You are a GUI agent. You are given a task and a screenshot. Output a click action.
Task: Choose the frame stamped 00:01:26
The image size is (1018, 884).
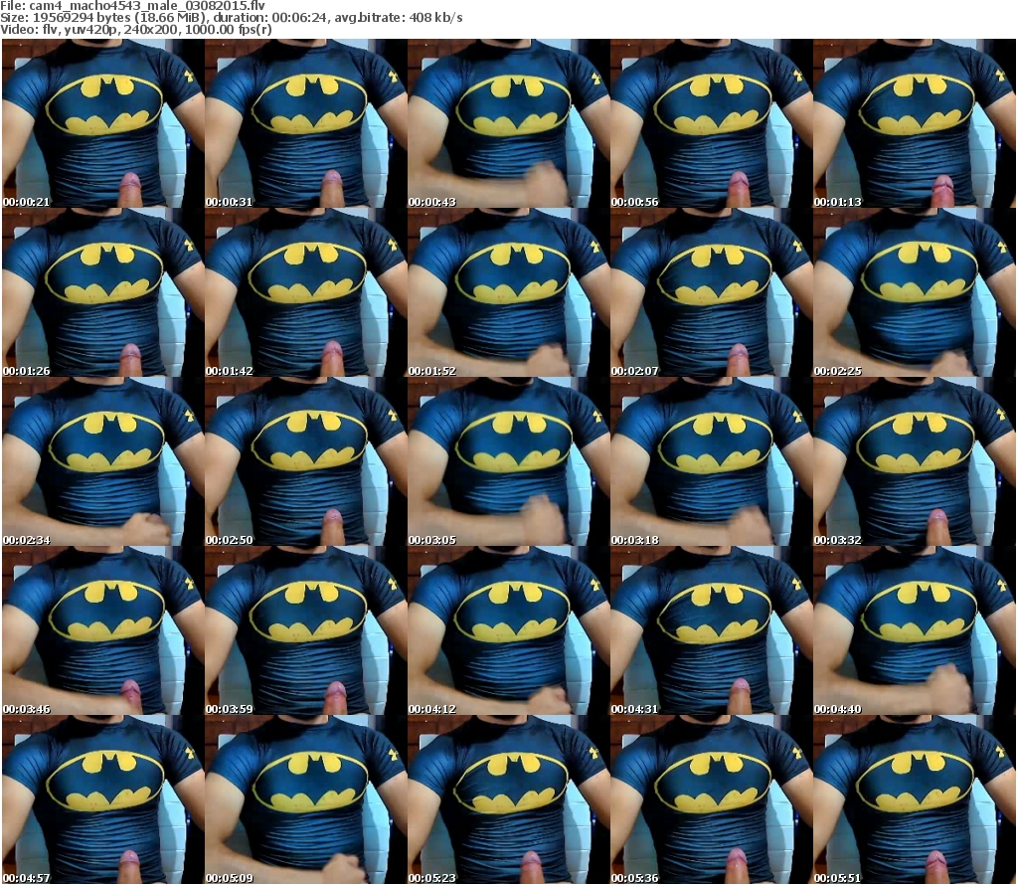tap(103, 292)
